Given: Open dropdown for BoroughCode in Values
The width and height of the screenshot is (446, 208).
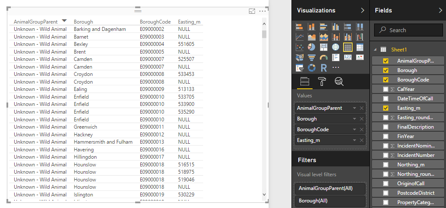Looking at the screenshot, I should tap(354, 130).
